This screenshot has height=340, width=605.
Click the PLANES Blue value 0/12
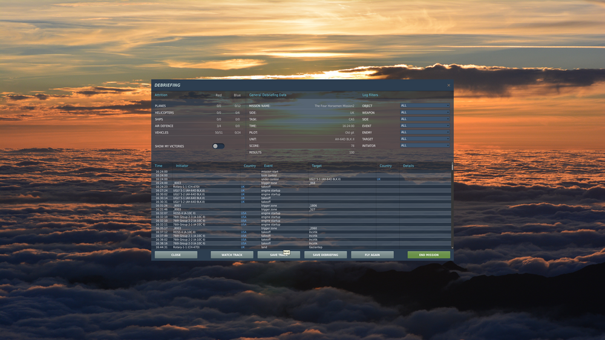pyautogui.click(x=238, y=106)
